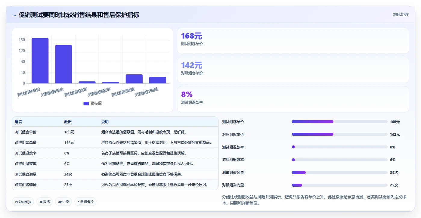421x218 pixels.
Task: Click the 对照组咨询量 bar in chart
Action: 158,80
